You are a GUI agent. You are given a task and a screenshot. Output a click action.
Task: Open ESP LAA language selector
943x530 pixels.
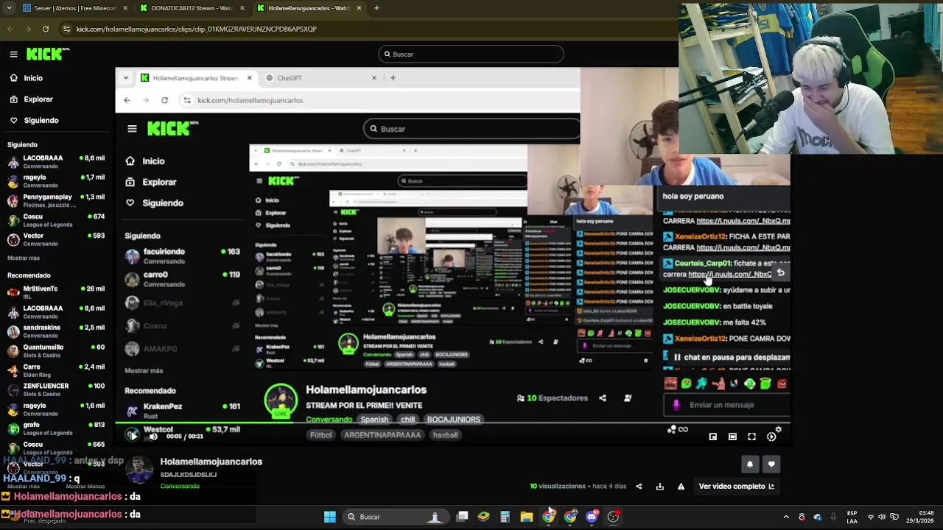click(852, 517)
